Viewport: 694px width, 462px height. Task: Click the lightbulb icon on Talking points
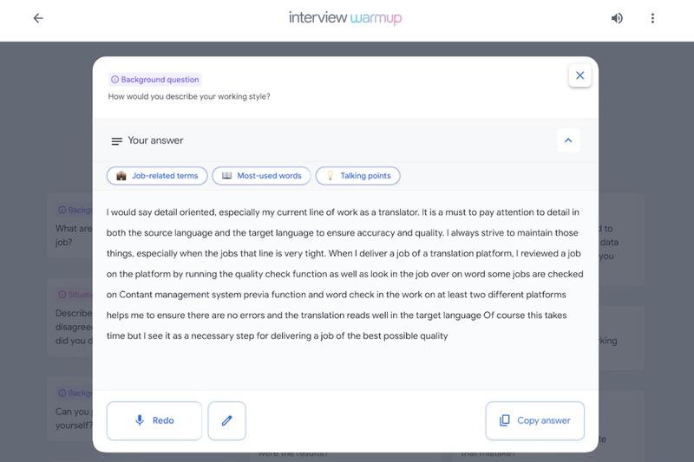[x=330, y=175]
